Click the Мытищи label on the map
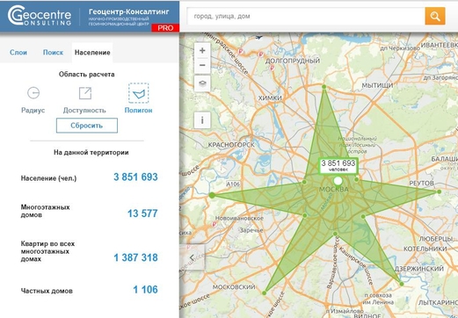Viewport: 458px width, 318px height. click(377, 85)
